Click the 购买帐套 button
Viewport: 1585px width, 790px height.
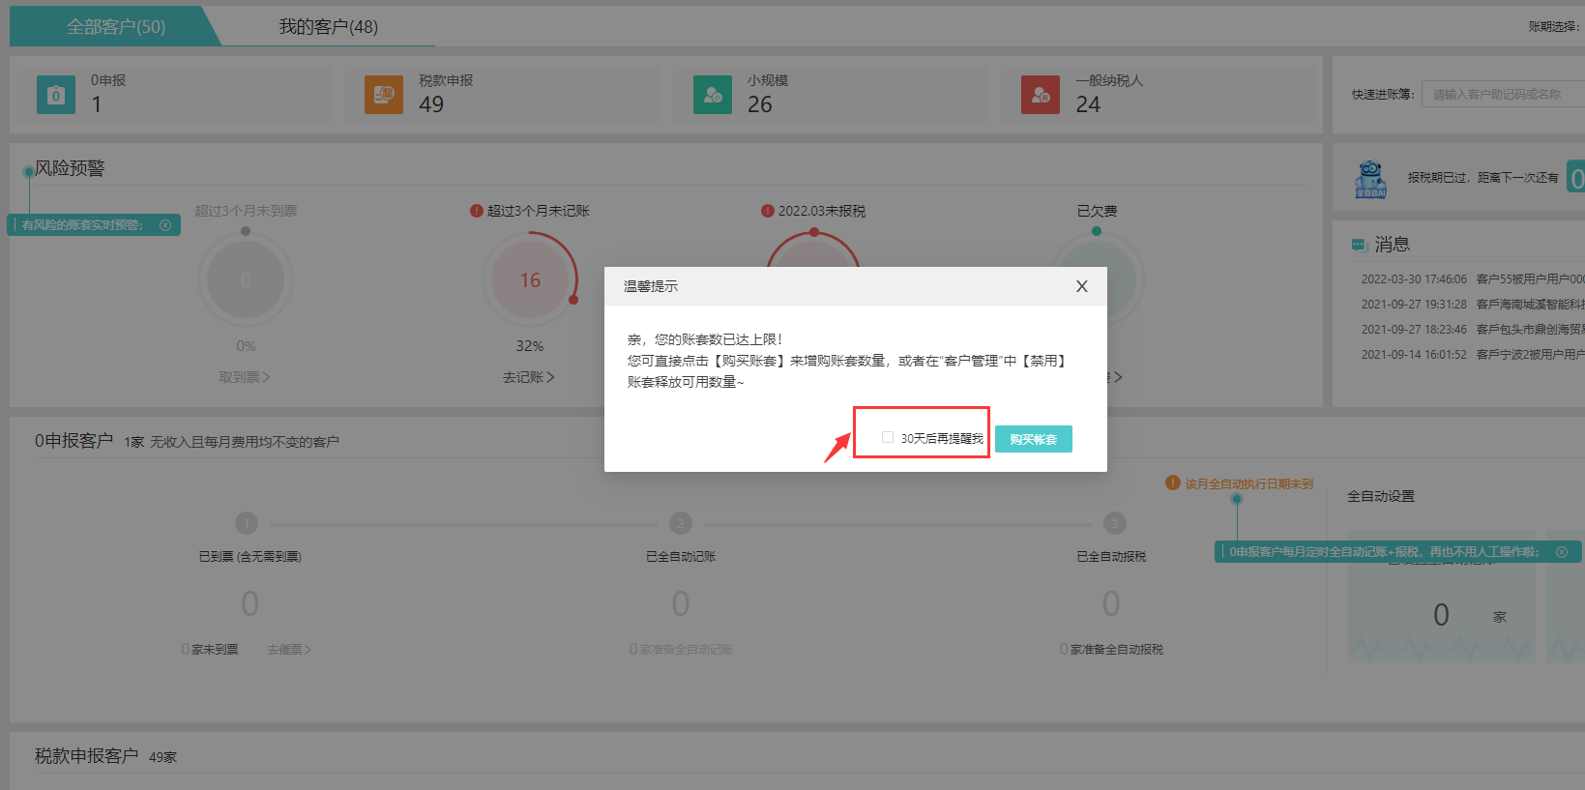(x=1033, y=439)
